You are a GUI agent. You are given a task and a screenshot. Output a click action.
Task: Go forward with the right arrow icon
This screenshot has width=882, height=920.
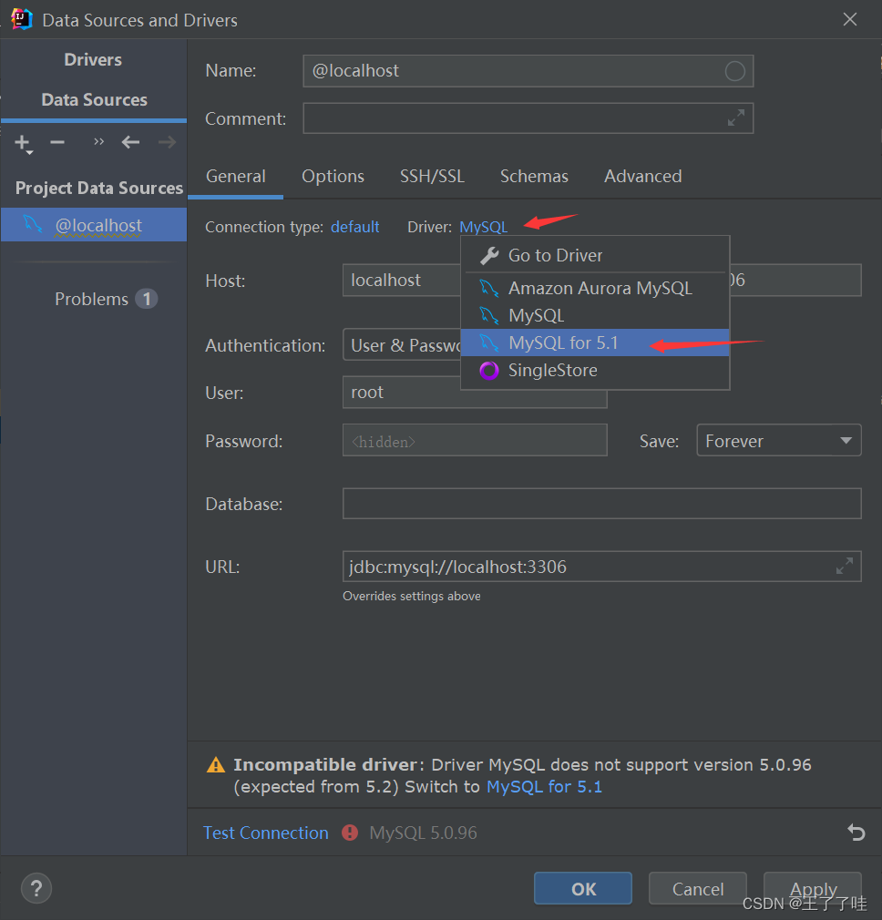[x=168, y=142]
